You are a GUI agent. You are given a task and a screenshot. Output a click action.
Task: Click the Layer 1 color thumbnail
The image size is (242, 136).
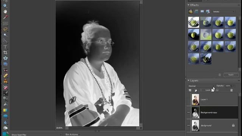pyautogui.click(x=195, y=99)
